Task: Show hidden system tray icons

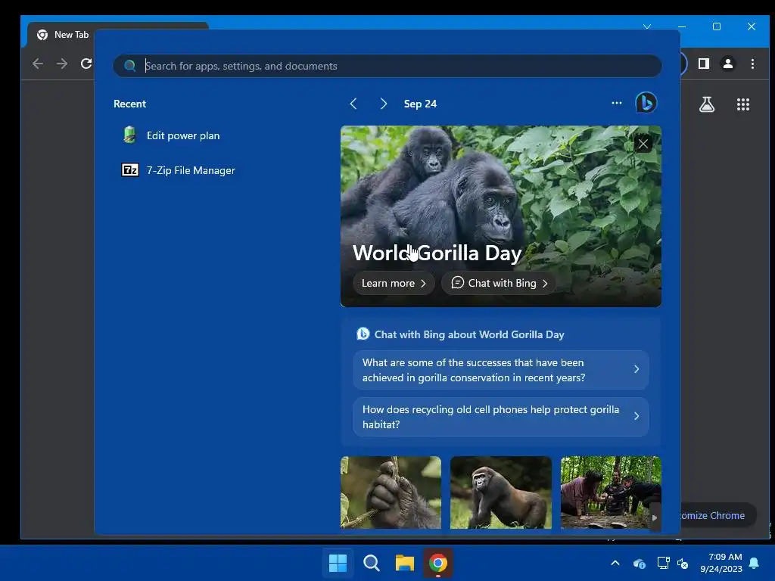Action: (615, 563)
